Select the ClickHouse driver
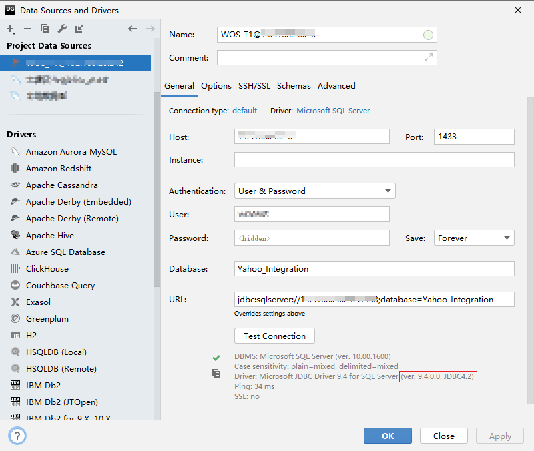 click(49, 268)
